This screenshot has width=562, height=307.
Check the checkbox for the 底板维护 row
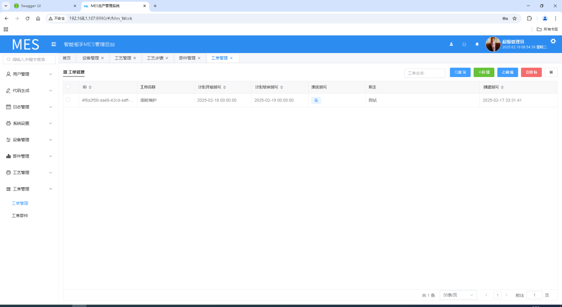click(68, 100)
